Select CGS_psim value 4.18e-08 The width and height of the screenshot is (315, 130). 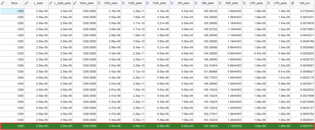(x=163, y=11)
